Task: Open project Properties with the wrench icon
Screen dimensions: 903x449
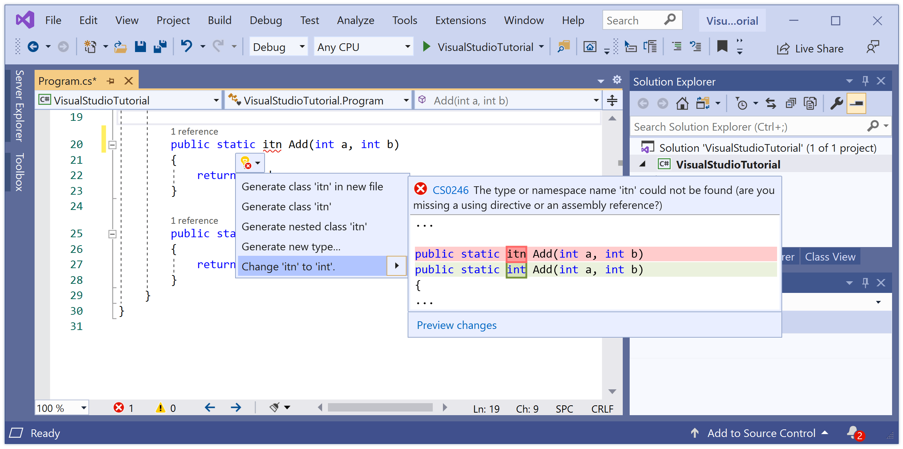Action: tap(837, 103)
